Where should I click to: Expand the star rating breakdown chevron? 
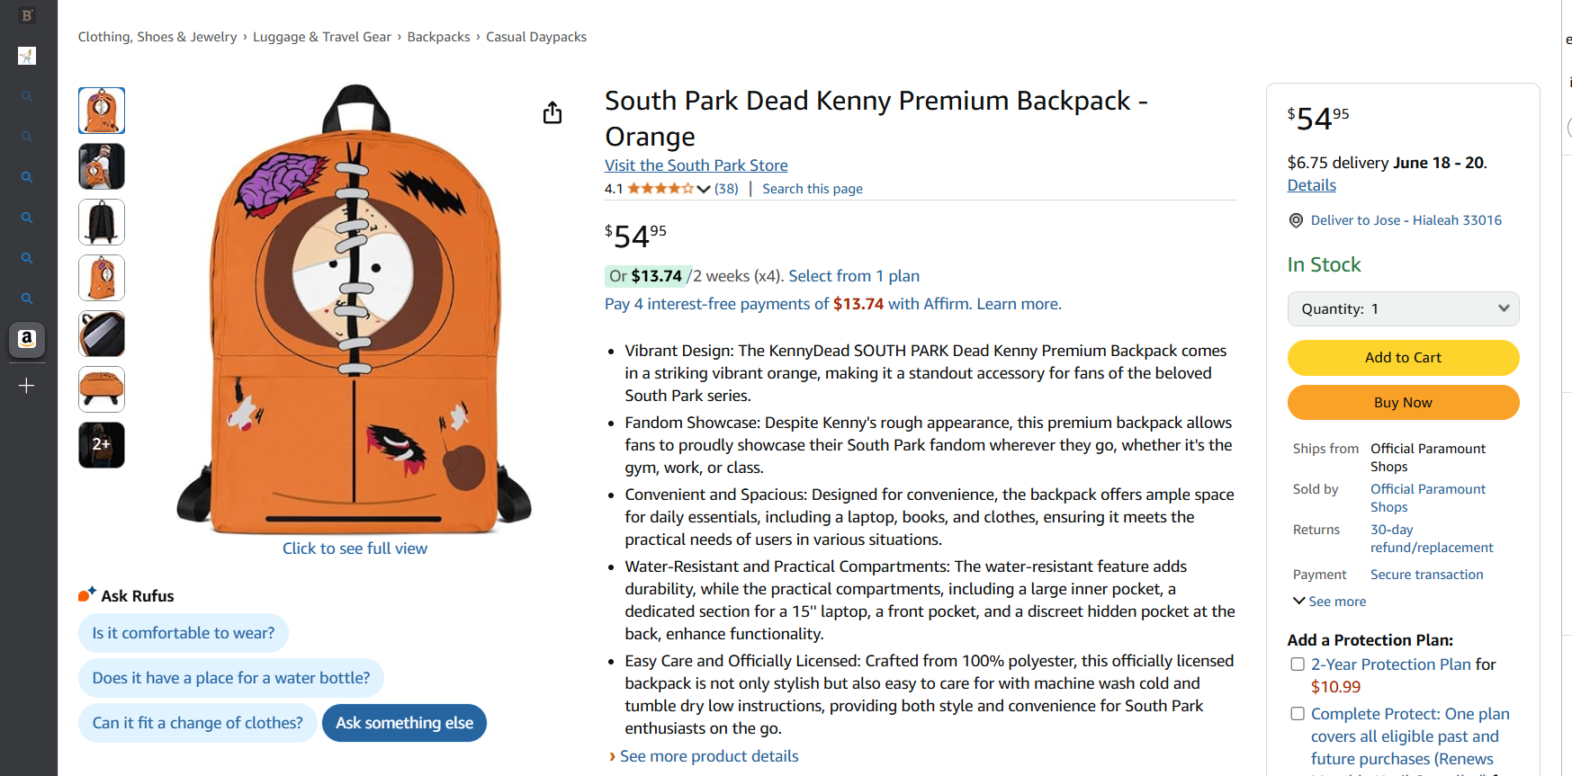pyautogui.click(x=703, y=189)
